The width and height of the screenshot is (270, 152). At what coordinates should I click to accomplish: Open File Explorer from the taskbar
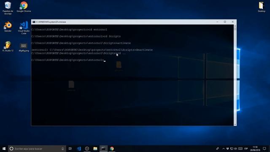pos(95,149)
